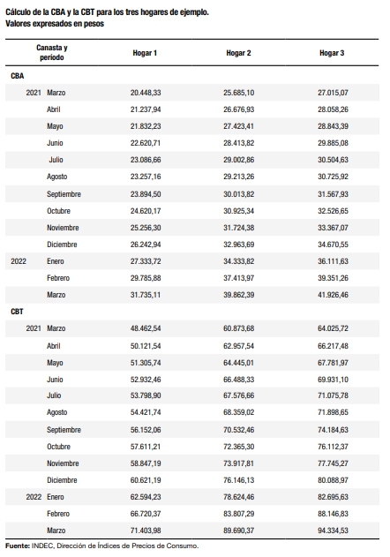Click the Noviembre row label under CBT

[63, 463]
